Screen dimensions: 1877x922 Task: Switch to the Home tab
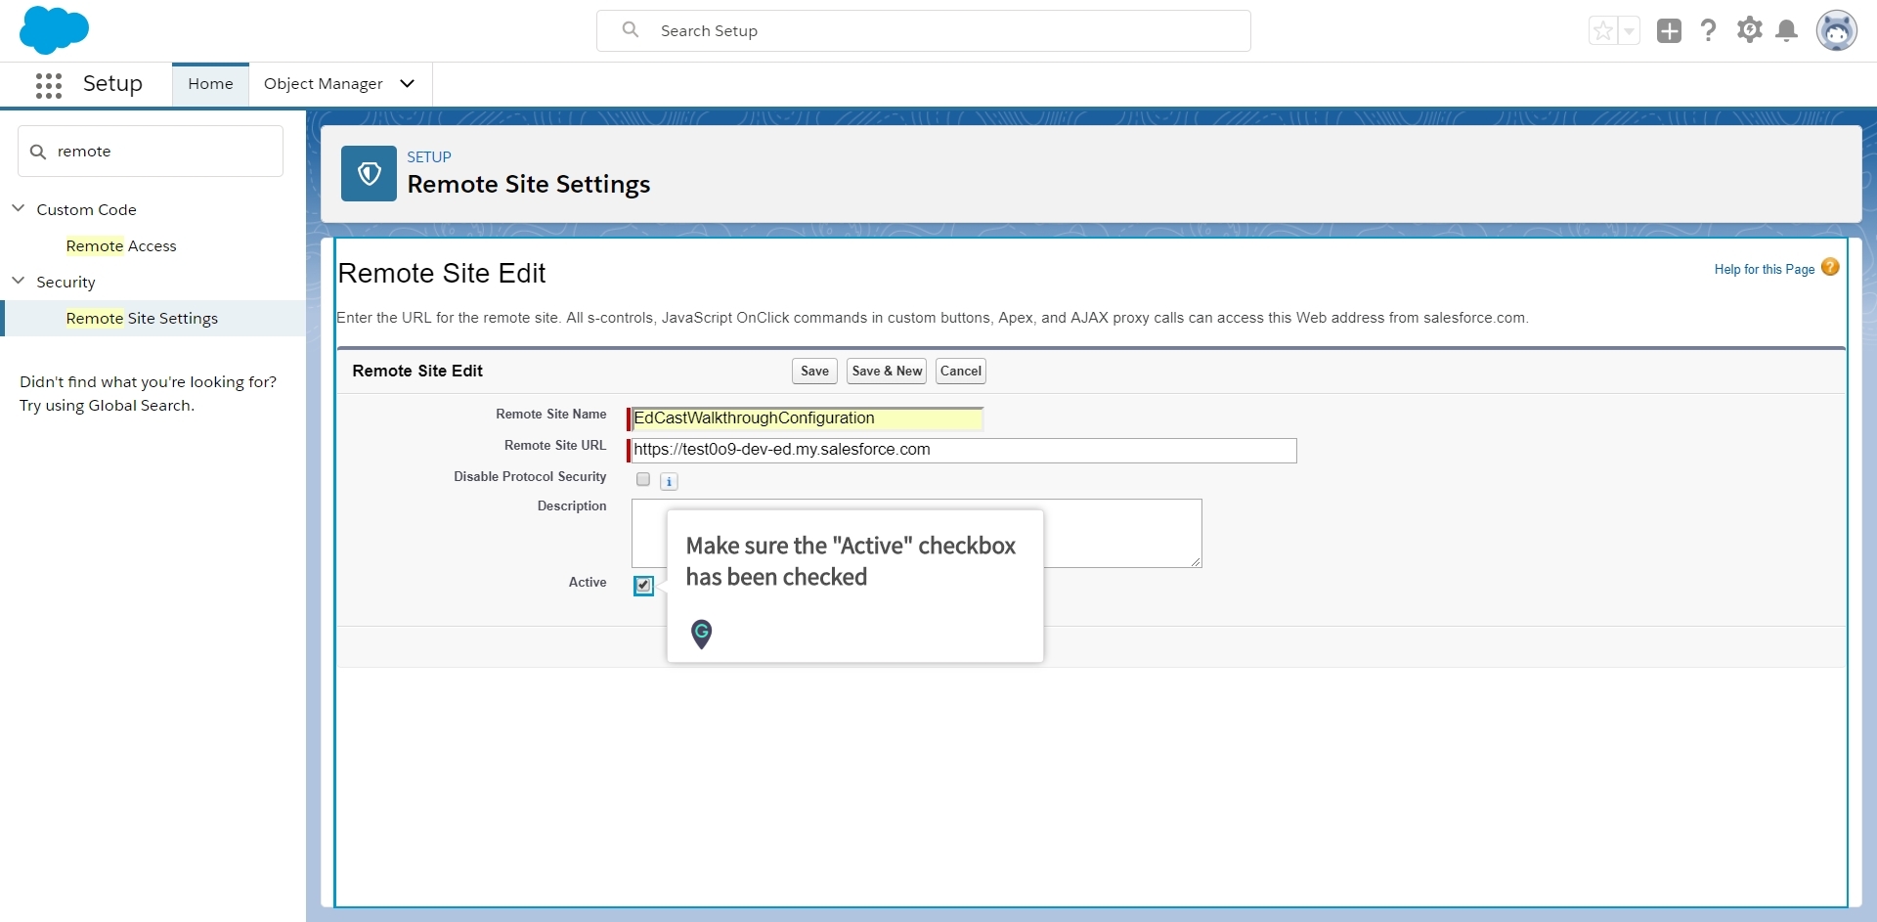pos(210,84)
